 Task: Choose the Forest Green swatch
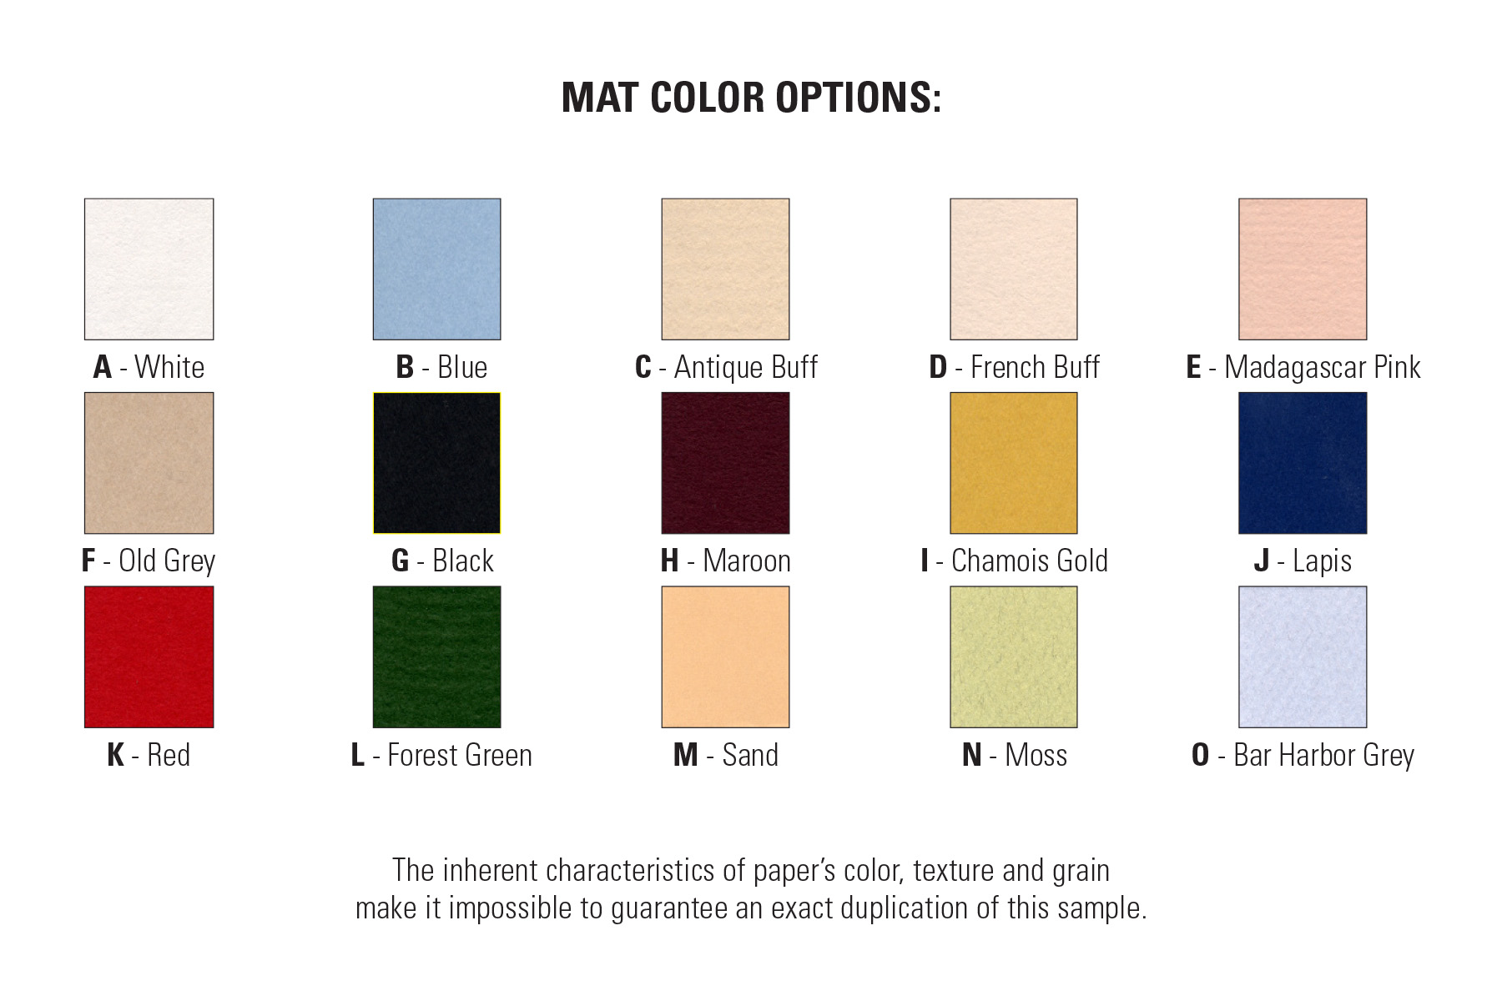436,656
